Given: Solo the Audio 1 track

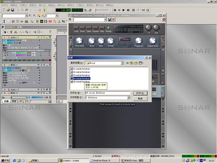Looking at the screenshot, I should [x=41, y=37].
